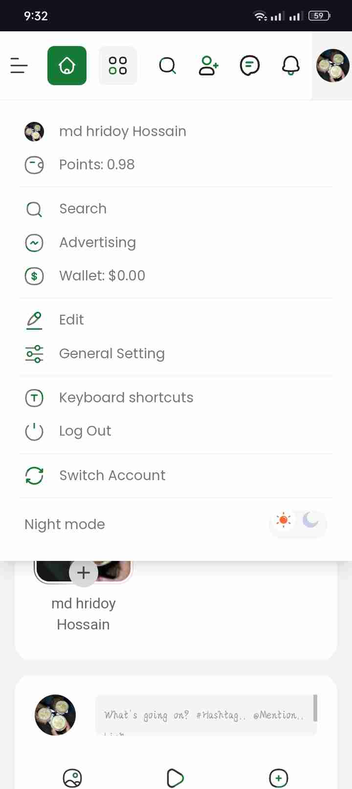
Task: Open md hridoy Hossain profile link
Action: coord(176,131)
